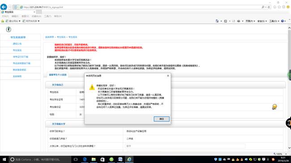The width and height of the screenshot is (291, 163).
Task: Click the command bar read mail icon
Action: pyautogui.click(x=234, y=21)
